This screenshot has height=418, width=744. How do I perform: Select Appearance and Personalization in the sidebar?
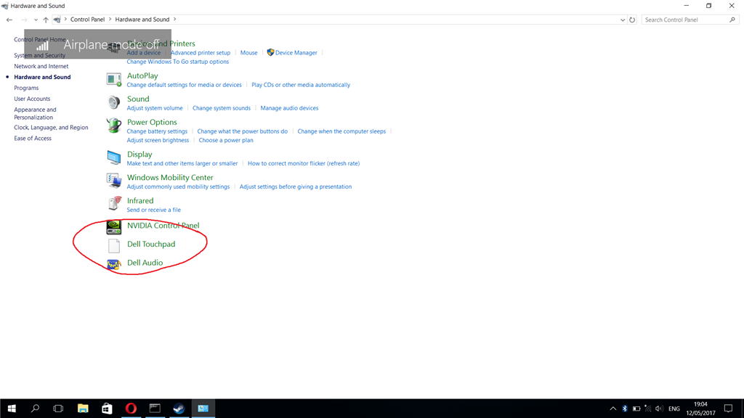[35, 113]
